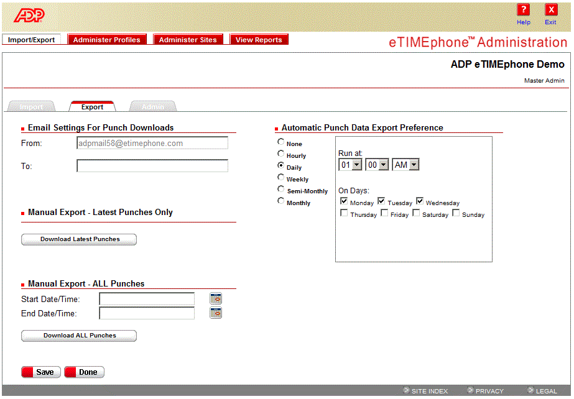Click 'Email Settings For Punch Downloads' heading

[x=101, y=127]
